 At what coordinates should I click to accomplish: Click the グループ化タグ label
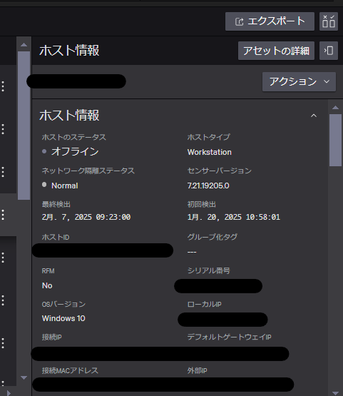[213, 237]
